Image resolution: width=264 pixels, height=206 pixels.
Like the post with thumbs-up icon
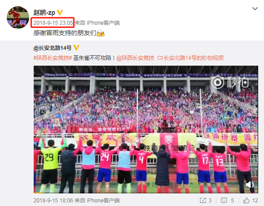click(x=246, y=200)
